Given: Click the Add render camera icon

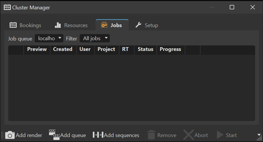Looking at the screenshot, I should [x=10, y=135].
